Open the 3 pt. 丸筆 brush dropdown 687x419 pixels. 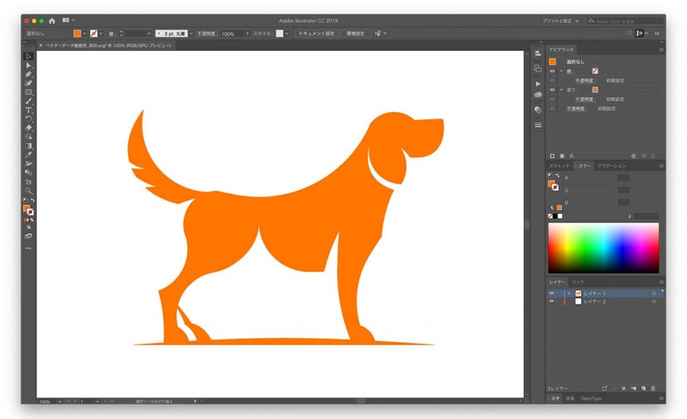click(191, 34)
